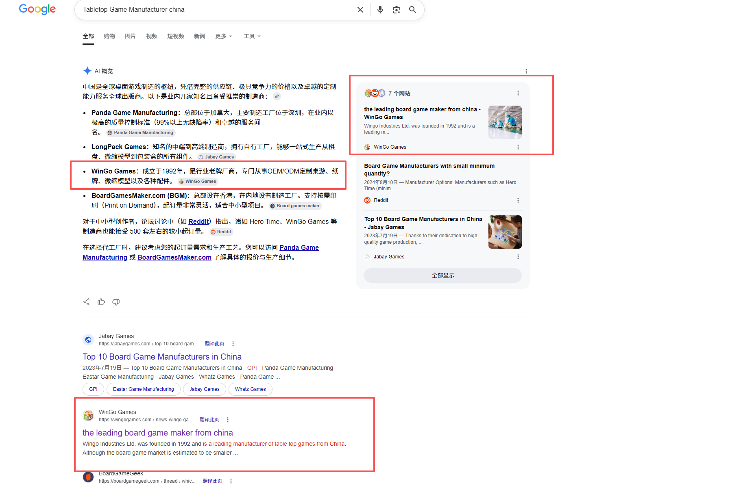Translate the Jabay Games result page
Image resolution: width=741 pixels, height=490 pixels.
(214, 344)
